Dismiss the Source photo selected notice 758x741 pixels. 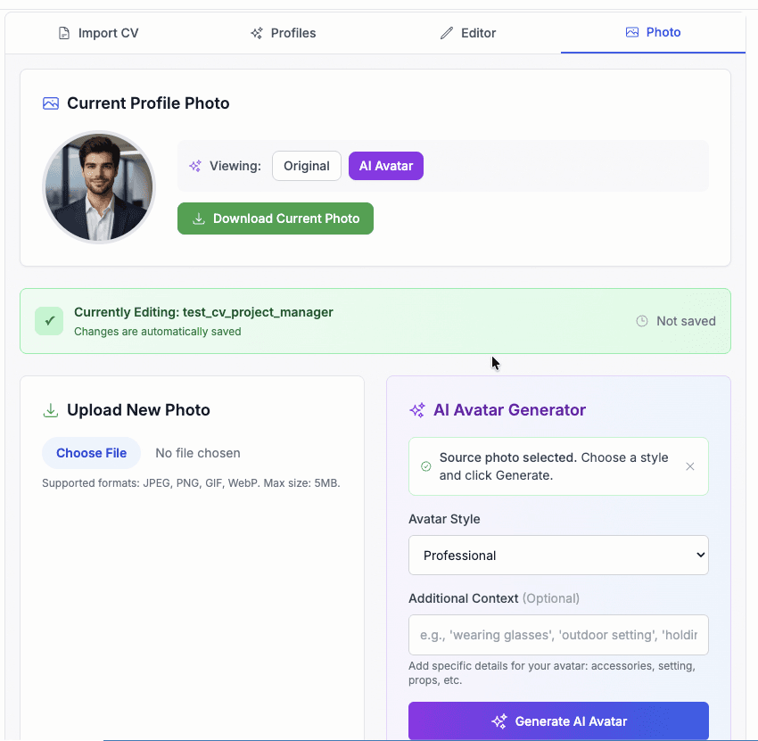(x=690, y=466)
